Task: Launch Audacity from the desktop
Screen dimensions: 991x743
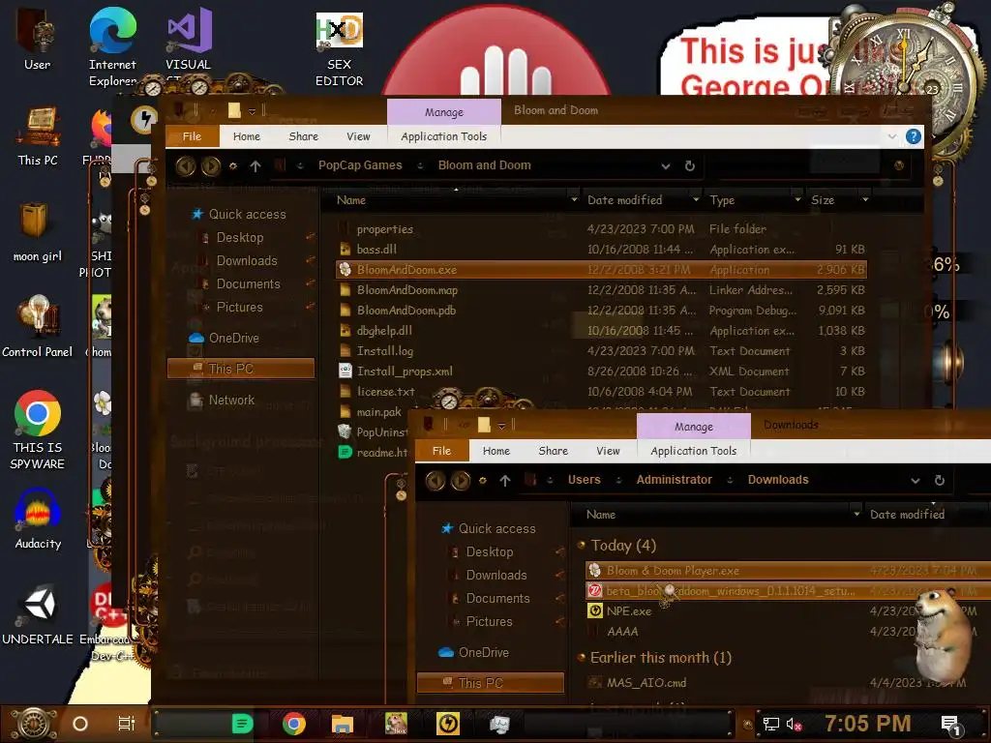Action: pos(38,520)
